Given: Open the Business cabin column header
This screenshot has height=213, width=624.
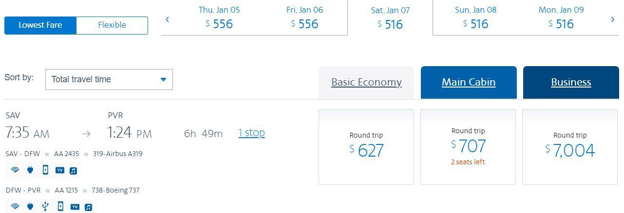Looking at the screenshot, I should pyautogui.click(x=571, y=82).
